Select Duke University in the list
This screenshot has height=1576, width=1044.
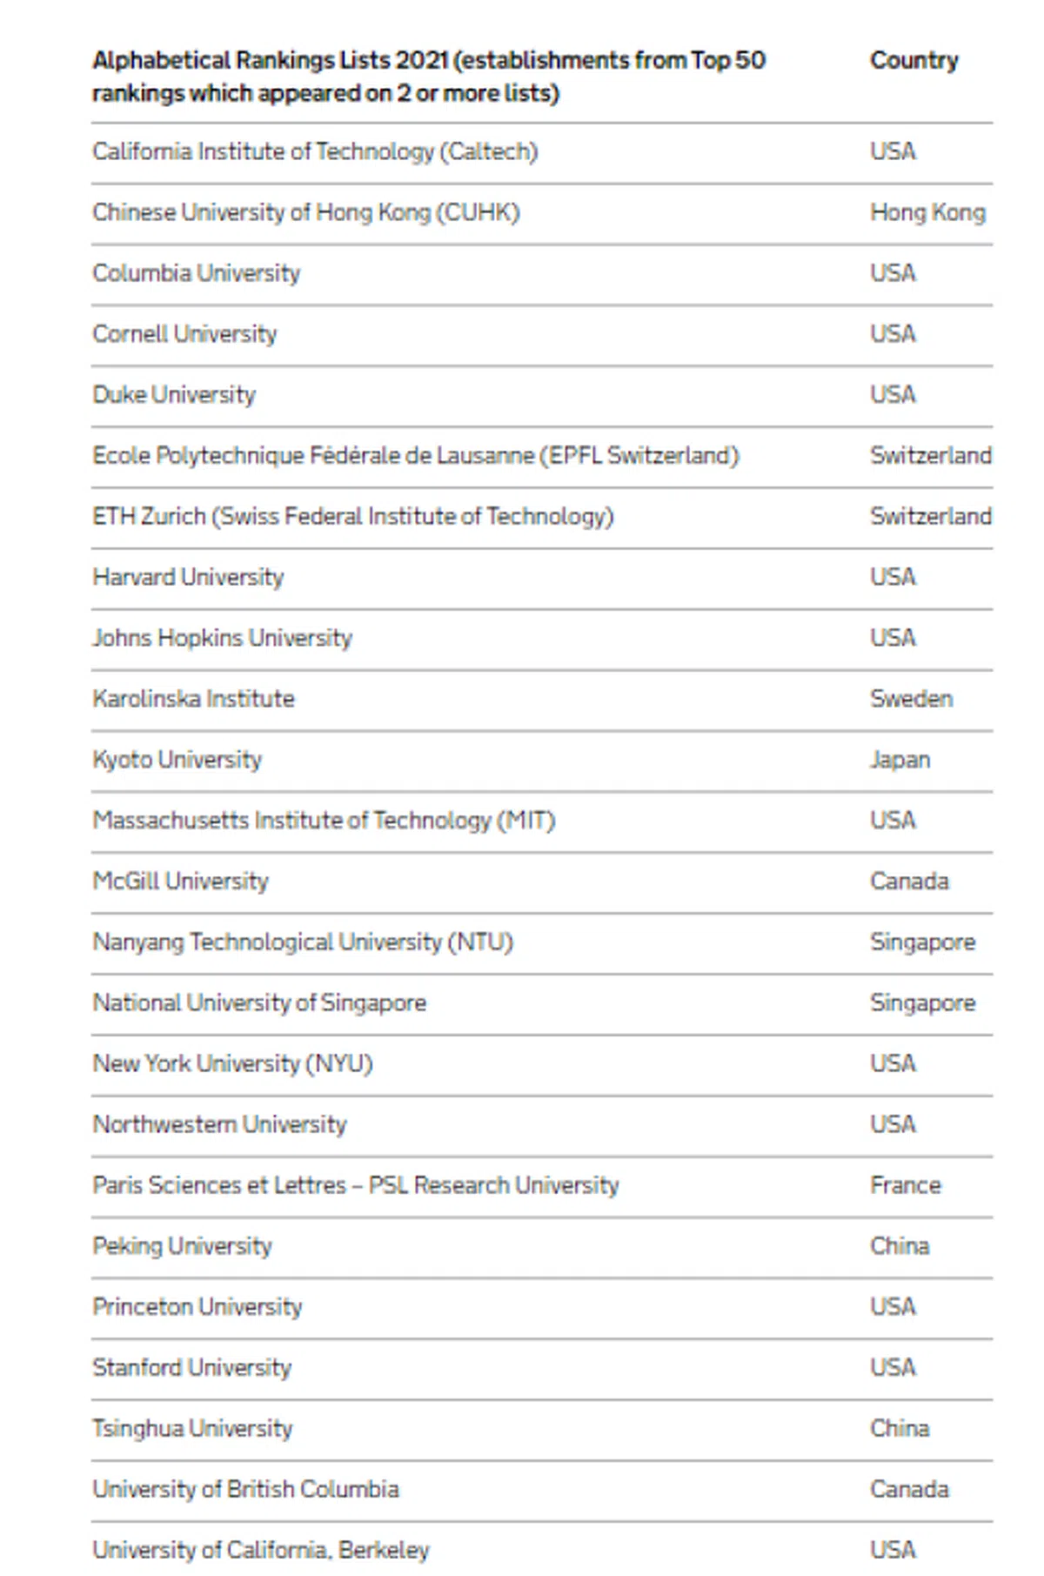174,395
